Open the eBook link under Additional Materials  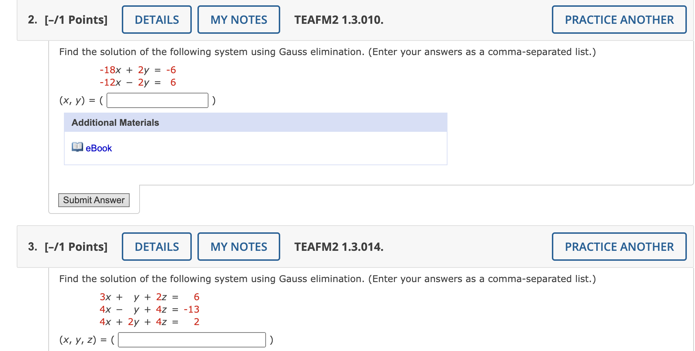coord(98,148)
